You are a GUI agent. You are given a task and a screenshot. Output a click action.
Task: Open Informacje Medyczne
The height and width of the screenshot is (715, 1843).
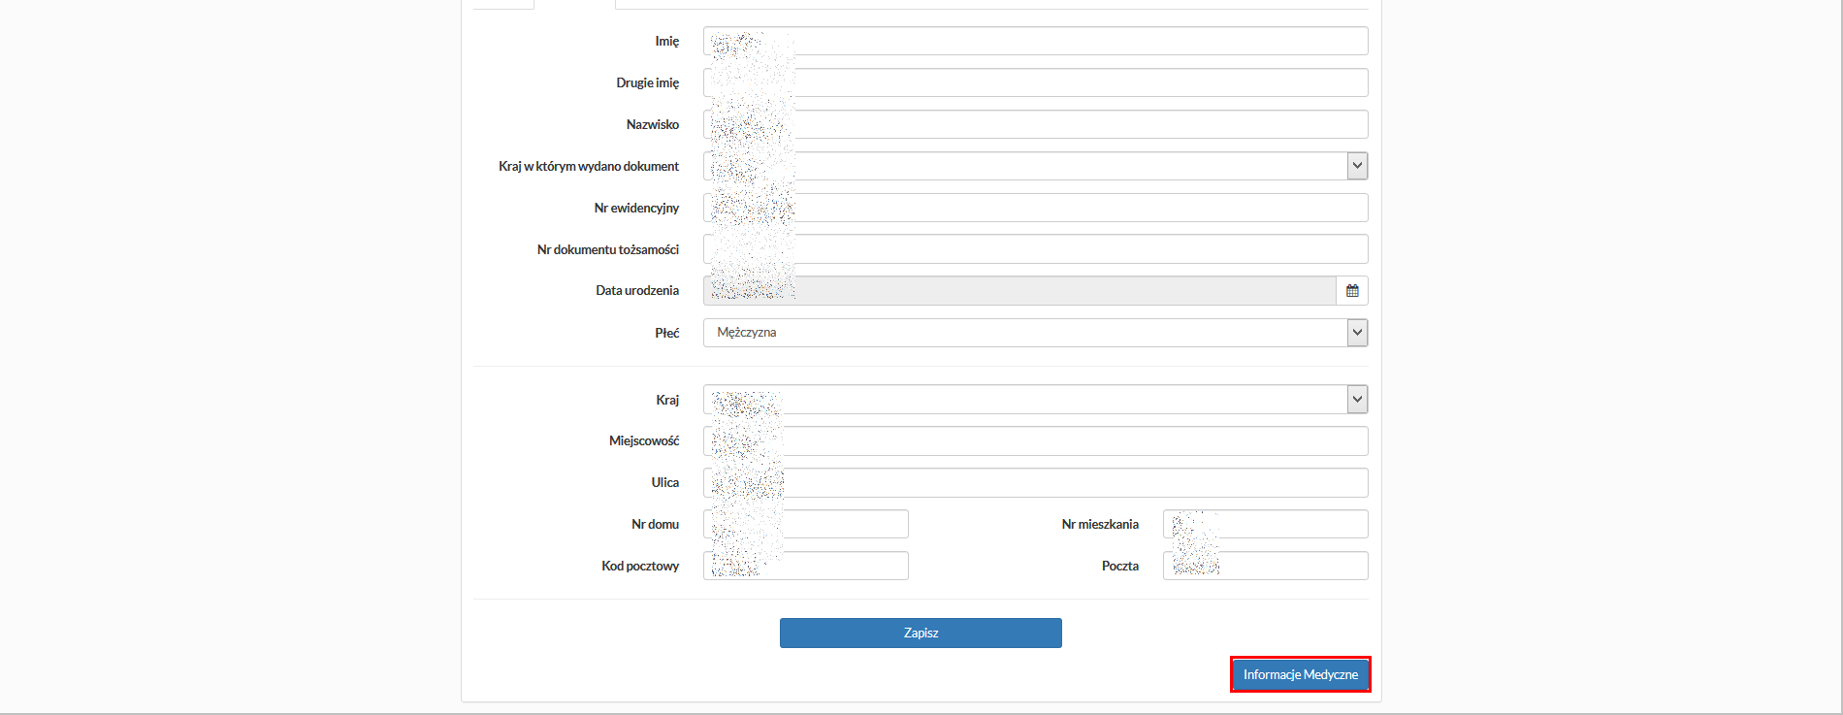pyautogui.click(x=1300, y=674)
